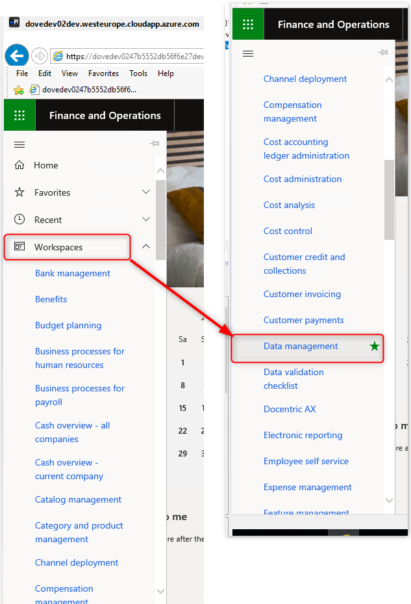411x604 pixels.
Task: Open Customer payments workspace
Action: pyautogui.click(x=304, y=321)
